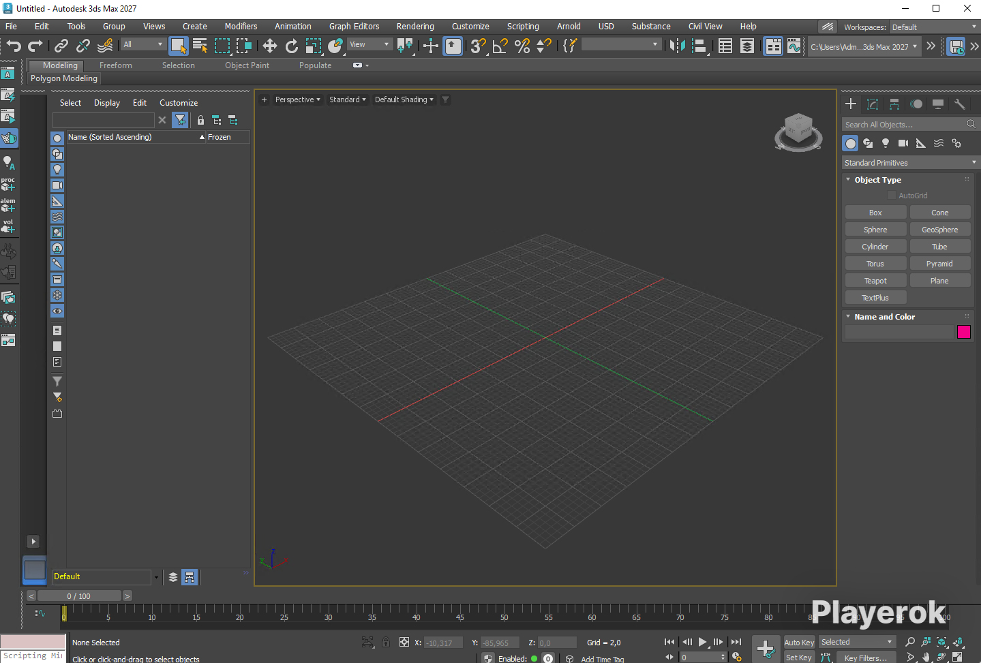Create a Torus primitive

[875, 264]
